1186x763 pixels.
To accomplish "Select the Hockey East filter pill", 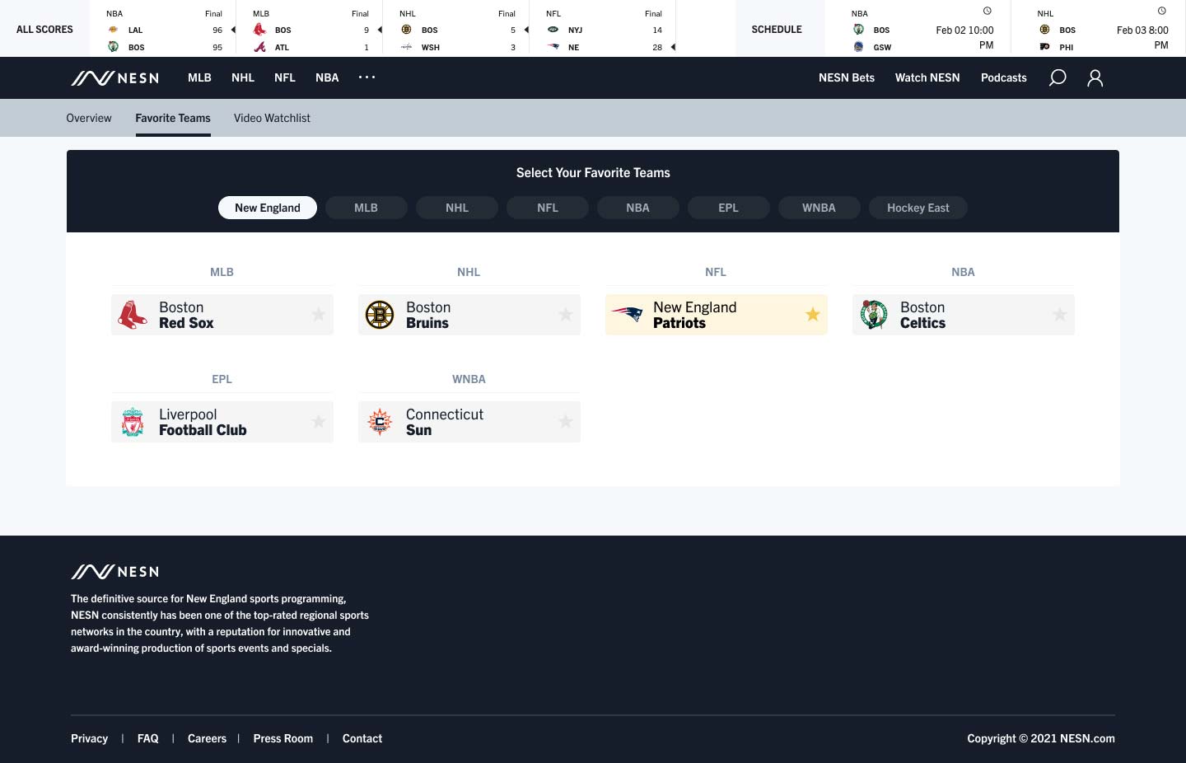I will coord(918,208).
